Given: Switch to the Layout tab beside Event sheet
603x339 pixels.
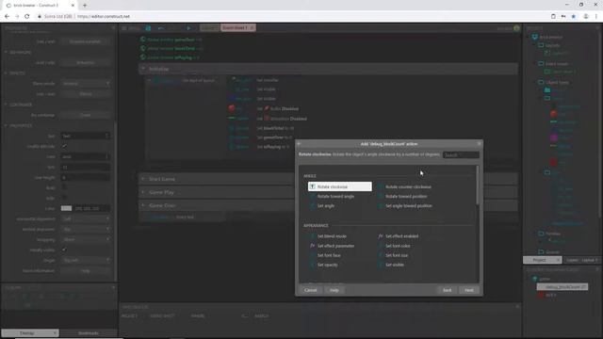Looking at the screenshot, I should pyautogui.click(x=209, y=27).
